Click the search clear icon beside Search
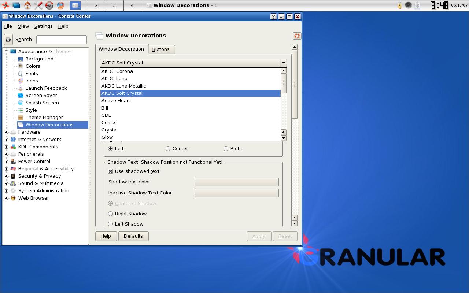 coord(8,40)
